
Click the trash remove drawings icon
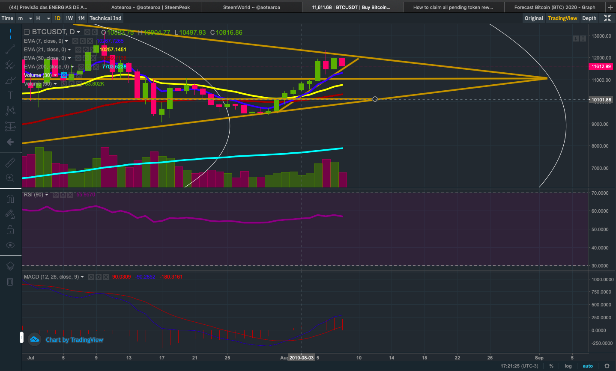(x=10, y=281)
